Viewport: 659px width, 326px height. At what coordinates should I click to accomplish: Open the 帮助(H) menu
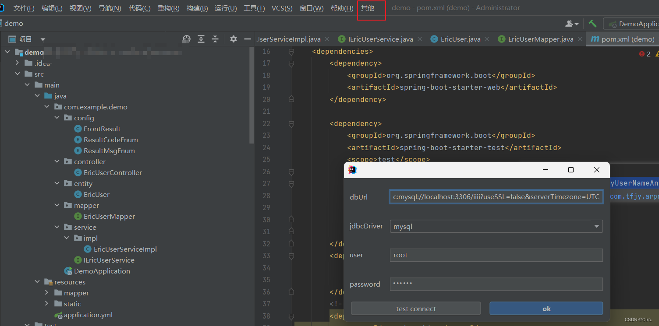[x=342, y=8]
